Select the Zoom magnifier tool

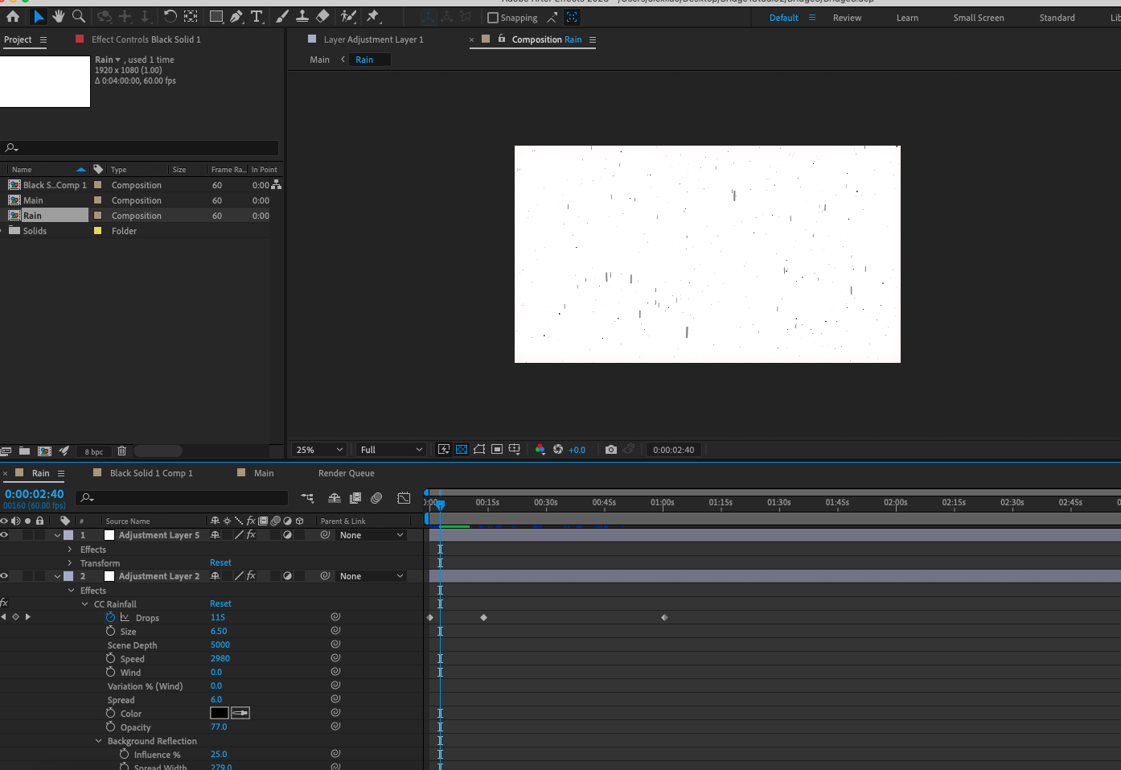point(79,16)
